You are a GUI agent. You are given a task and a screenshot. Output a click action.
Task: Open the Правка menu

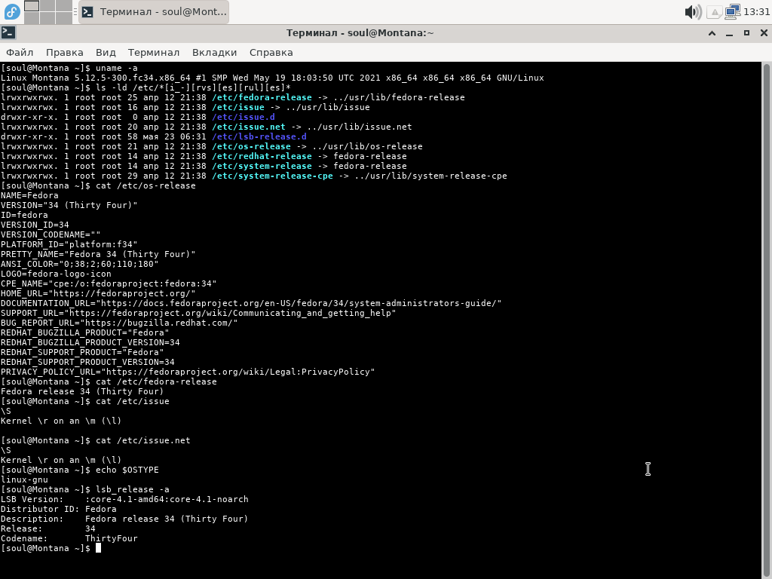(65, 52)
